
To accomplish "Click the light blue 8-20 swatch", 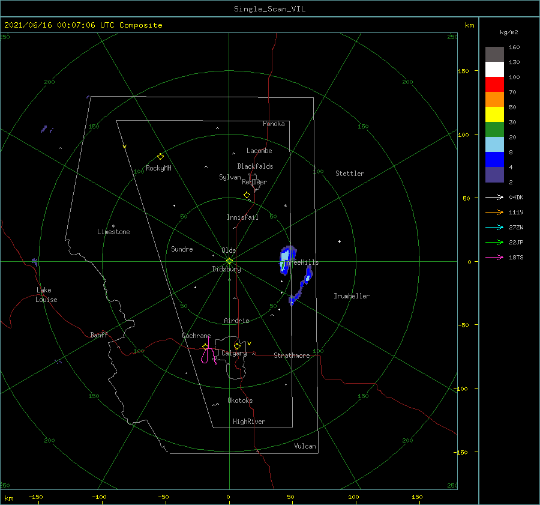I will (494, 145).
